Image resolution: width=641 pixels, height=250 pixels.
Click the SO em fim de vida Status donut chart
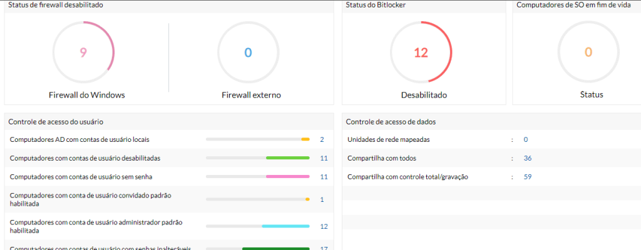click(588, 52)
